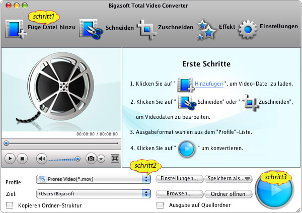Take a snapshot with the camera icon
This screenshot has height=213, width=302.
pyautogui.click(x=91, y=159)
